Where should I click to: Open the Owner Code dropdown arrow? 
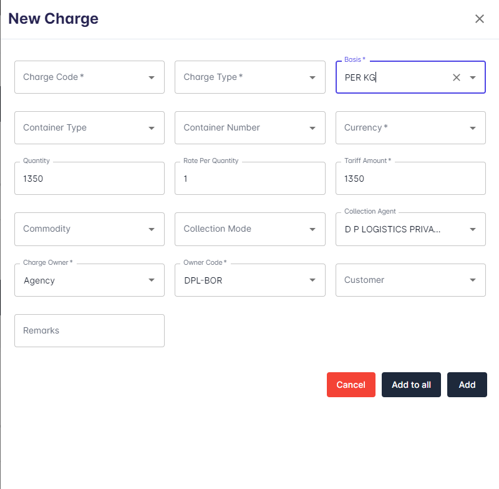click(x=312, y=280)
